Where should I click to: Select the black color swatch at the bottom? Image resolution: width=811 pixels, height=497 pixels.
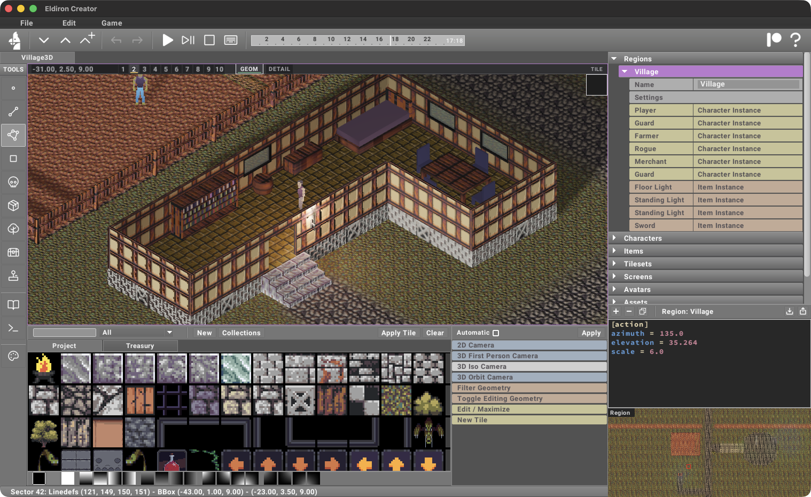(x=39, y=479)
